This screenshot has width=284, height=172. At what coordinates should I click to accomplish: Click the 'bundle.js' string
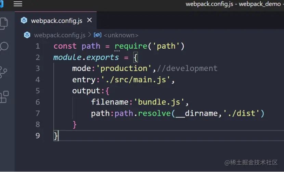click(x=159, y=102)
